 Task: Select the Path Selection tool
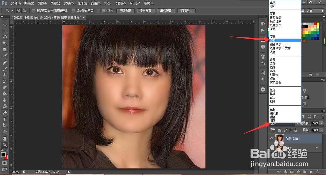pos(5,126)
